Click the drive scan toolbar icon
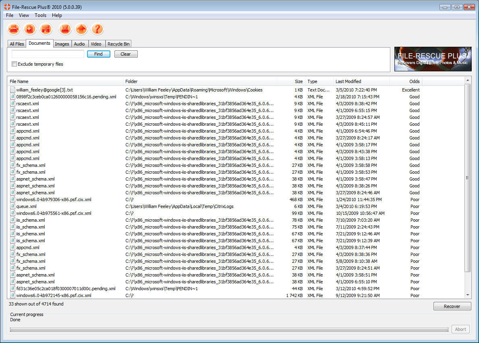The width and height of the screenshot is (479, 343). point(14,29)
